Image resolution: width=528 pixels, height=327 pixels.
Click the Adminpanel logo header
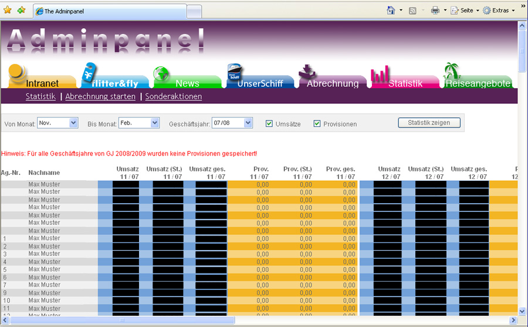(x=106, y=41)
